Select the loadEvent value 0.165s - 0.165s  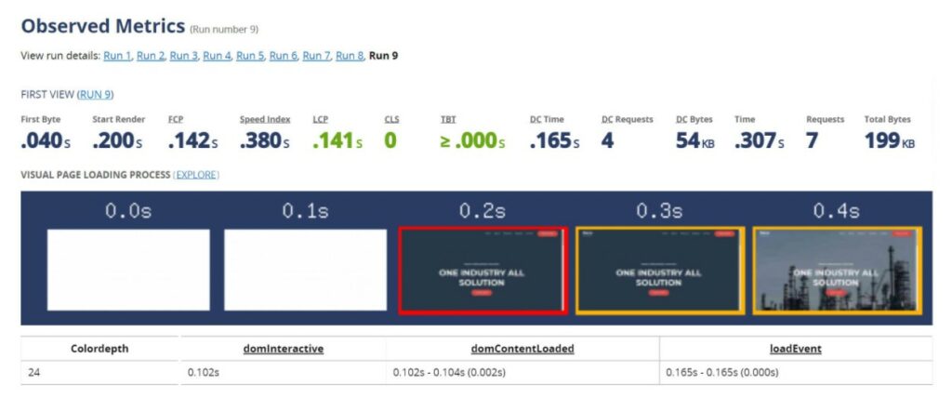(721, 373)
